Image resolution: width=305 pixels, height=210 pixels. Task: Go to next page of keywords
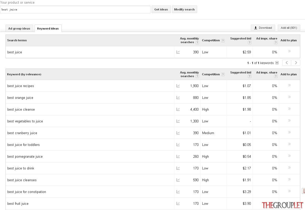(x=296, y=63)
